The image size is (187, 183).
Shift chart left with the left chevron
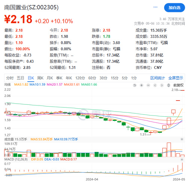[155, 85]
